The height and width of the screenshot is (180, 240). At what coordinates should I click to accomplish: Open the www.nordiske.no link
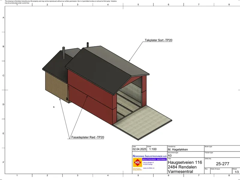tap(148, 168)
